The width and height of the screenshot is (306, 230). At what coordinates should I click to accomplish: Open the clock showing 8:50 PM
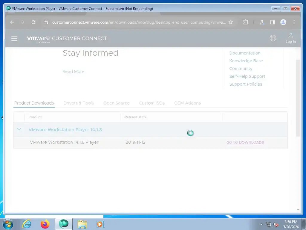click(x=291, y=224)
